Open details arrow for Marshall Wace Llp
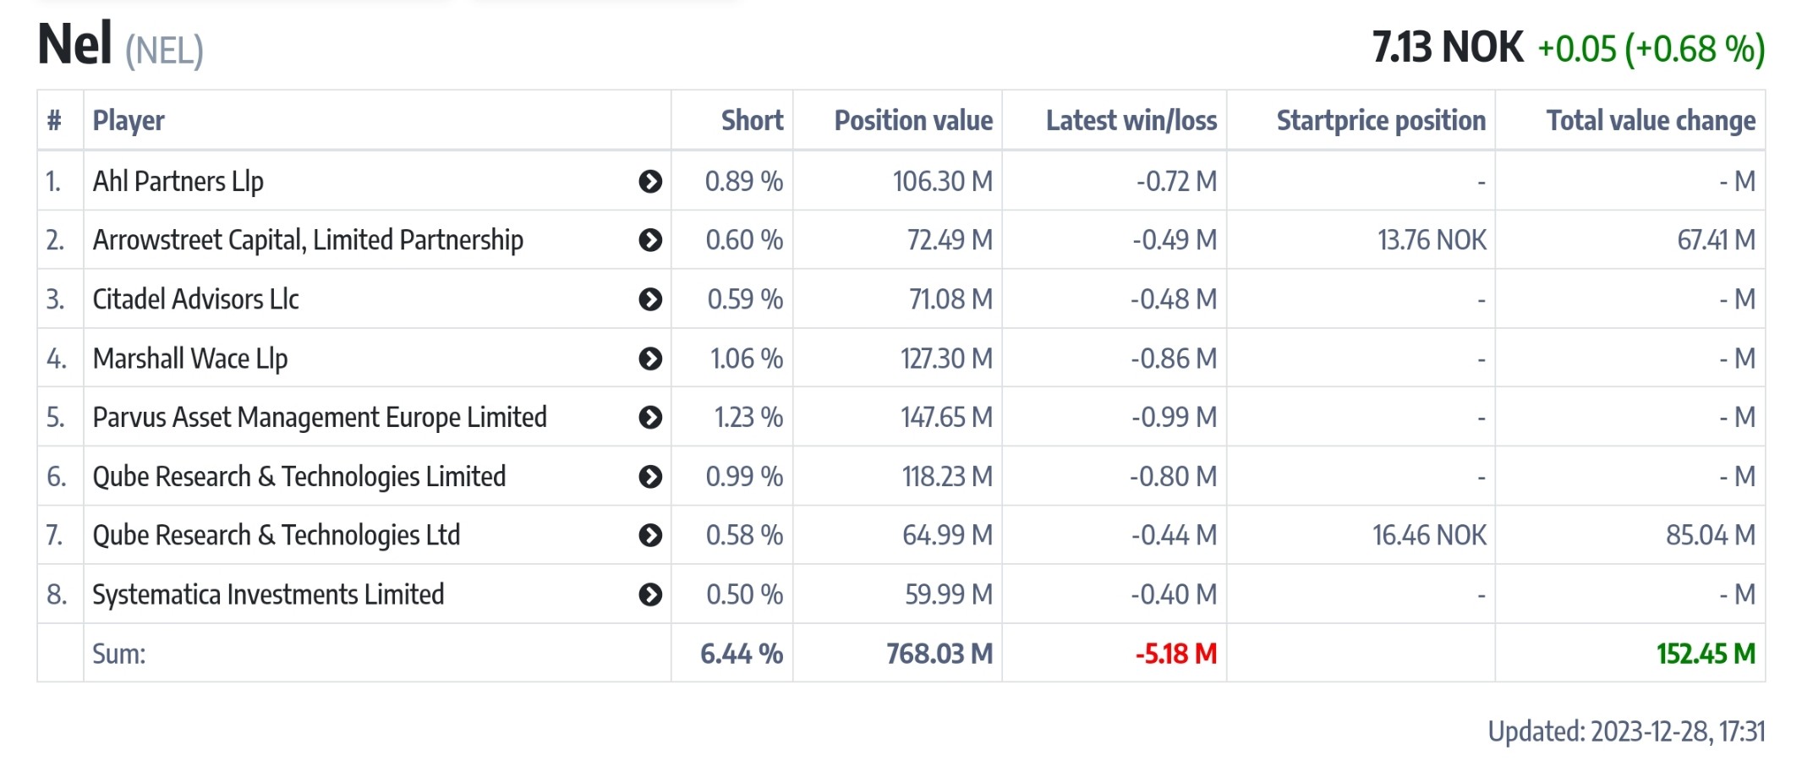Viewport: 1802px width, 783px height. click(649, 359)
